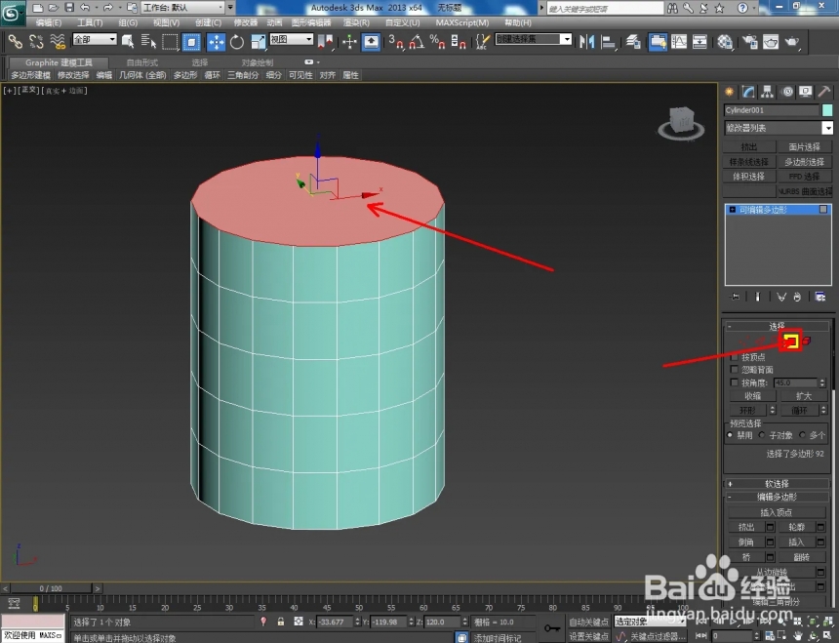Expand 可编辑多边形 sub-object tree

[x=733, y=210]
